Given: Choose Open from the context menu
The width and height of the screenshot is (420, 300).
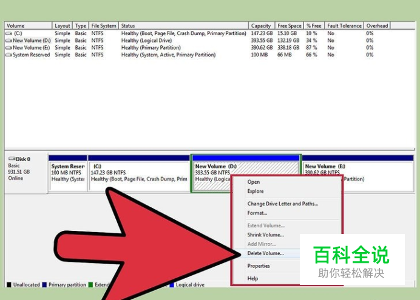Looking at the screenshot, I should 253,182.
